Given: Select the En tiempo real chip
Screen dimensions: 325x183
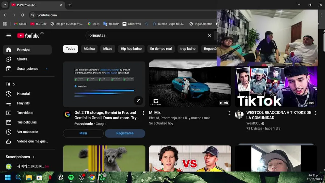Looking at the screenshot, I should 161,49.
